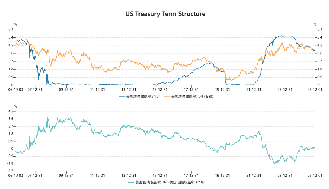Click the 19-12-31 date label on the upper chart

point(223,90)
